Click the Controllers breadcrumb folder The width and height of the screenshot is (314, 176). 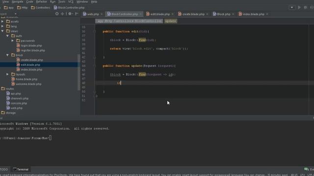tap(41, 8)
